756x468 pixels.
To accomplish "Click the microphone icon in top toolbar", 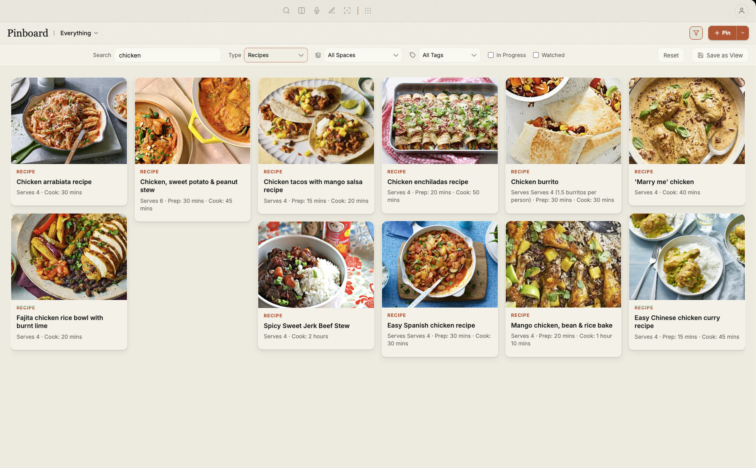I will (317, 11).
